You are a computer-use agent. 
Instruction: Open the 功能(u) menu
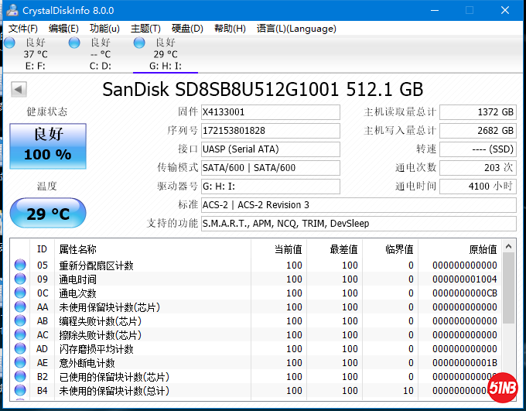(104, 29)
